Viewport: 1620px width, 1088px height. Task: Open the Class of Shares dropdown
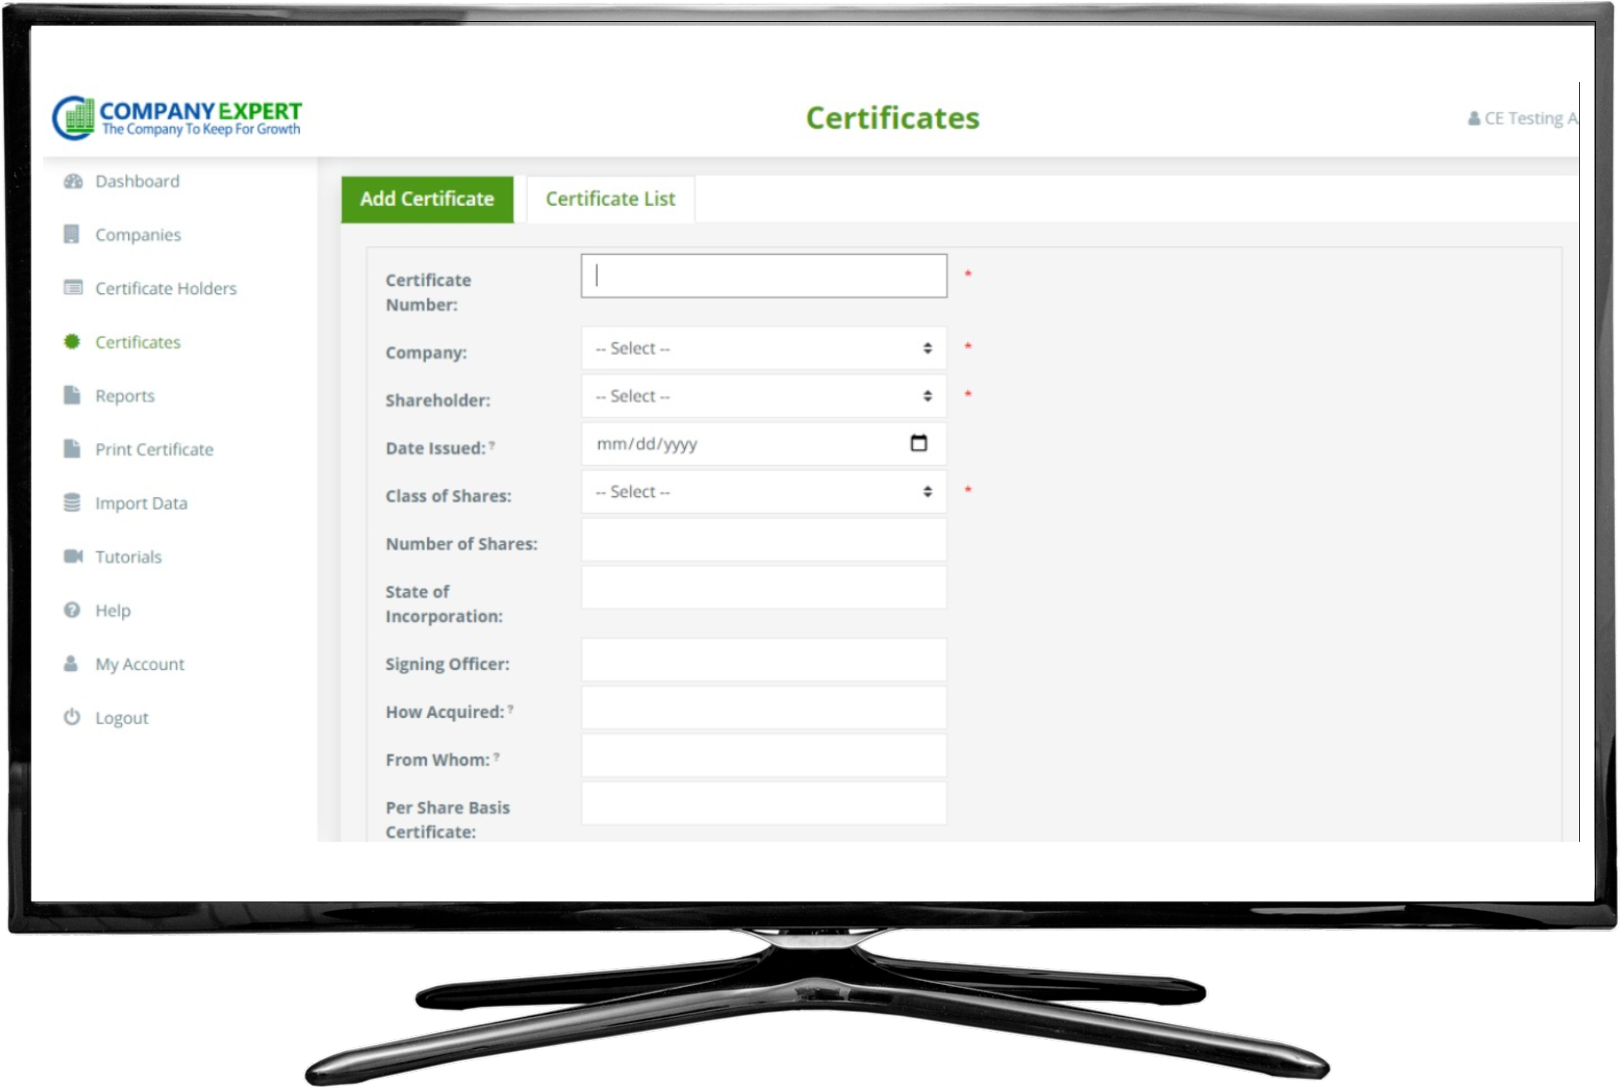pyautogui.click(x=763, y=492)
